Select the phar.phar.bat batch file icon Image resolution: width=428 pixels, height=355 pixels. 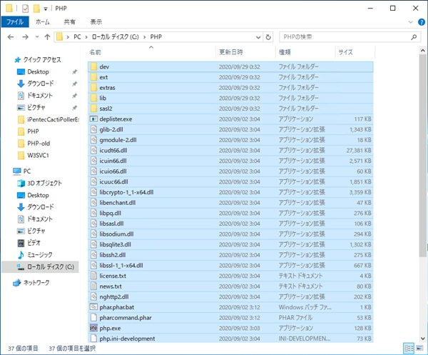tap(93, 307)
